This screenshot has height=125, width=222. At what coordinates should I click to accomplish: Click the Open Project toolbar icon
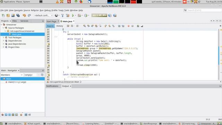pos(13,15)
